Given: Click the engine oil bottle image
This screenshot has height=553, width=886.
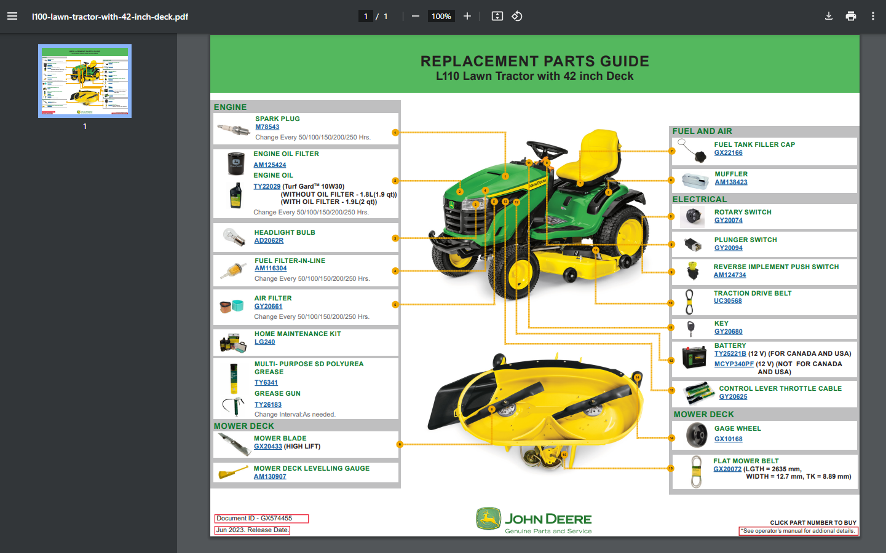Looking at the screenshot, I should 236,195.
